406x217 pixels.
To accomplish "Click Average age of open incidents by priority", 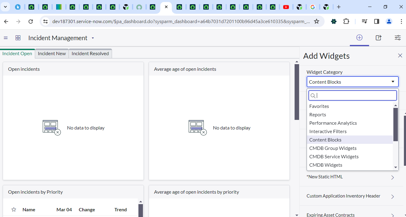I will click(x=196, y=192).
